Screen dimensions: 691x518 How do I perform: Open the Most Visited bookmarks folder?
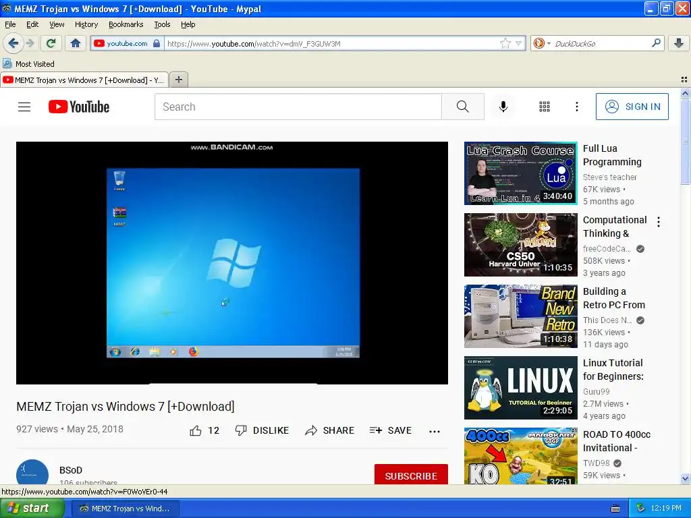(28, 64)
